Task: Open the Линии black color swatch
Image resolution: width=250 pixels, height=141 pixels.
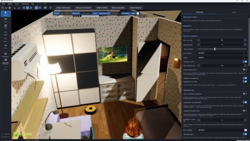Action: 246,58
